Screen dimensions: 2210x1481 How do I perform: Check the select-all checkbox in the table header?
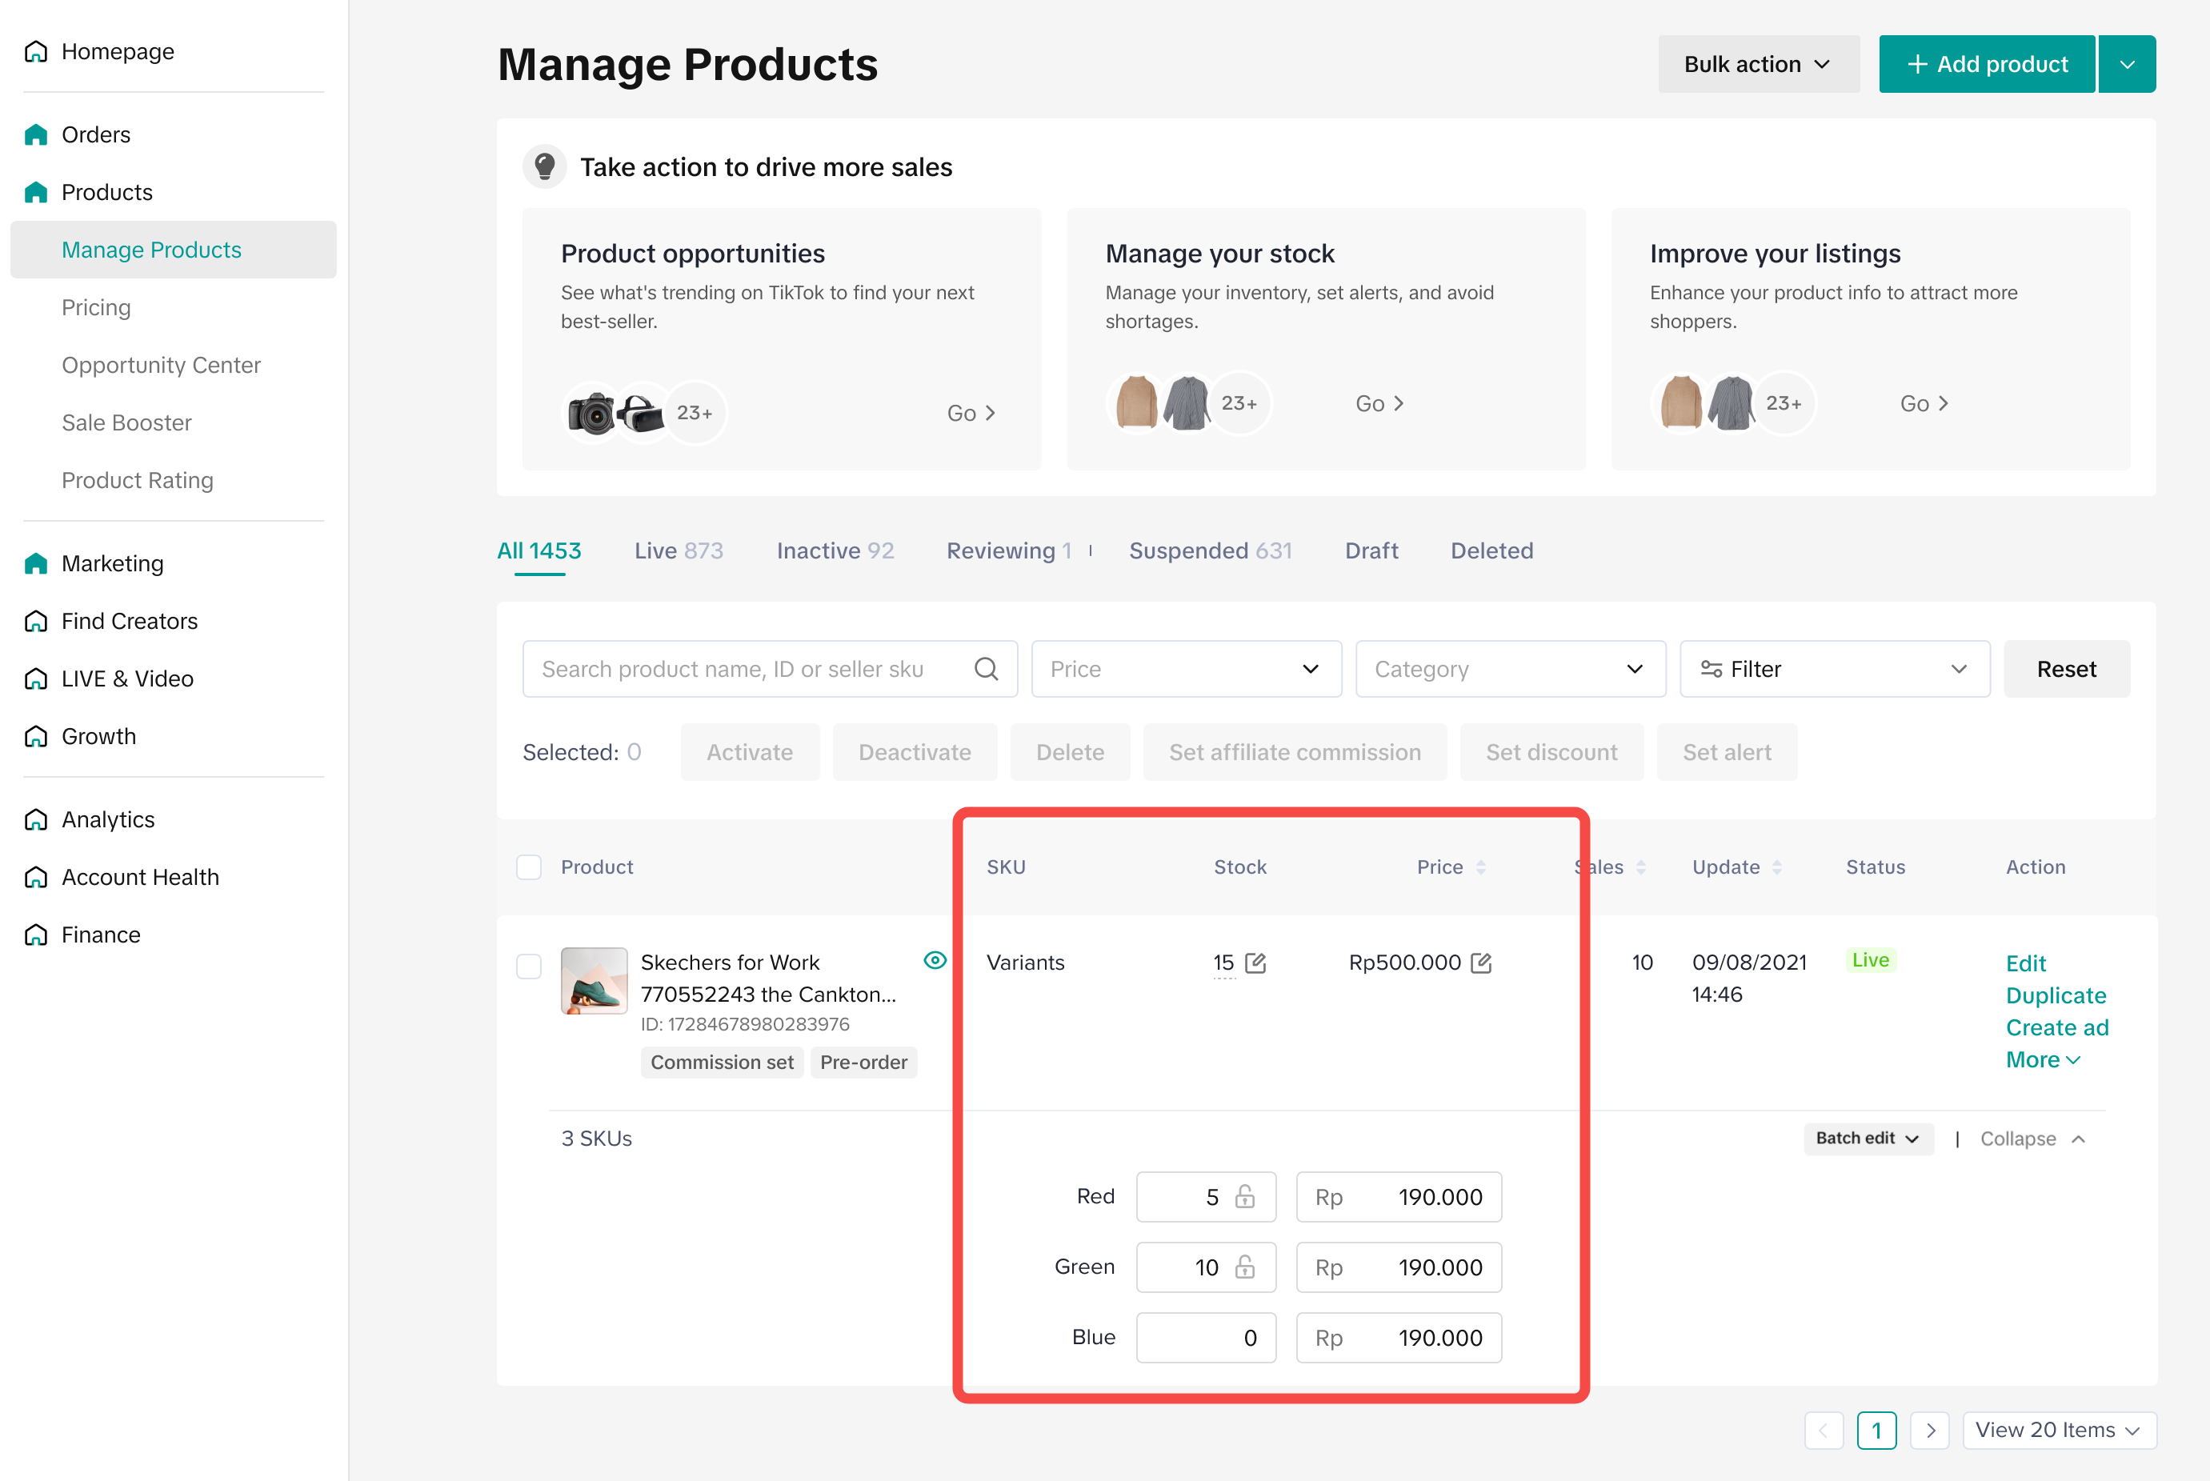529,867
